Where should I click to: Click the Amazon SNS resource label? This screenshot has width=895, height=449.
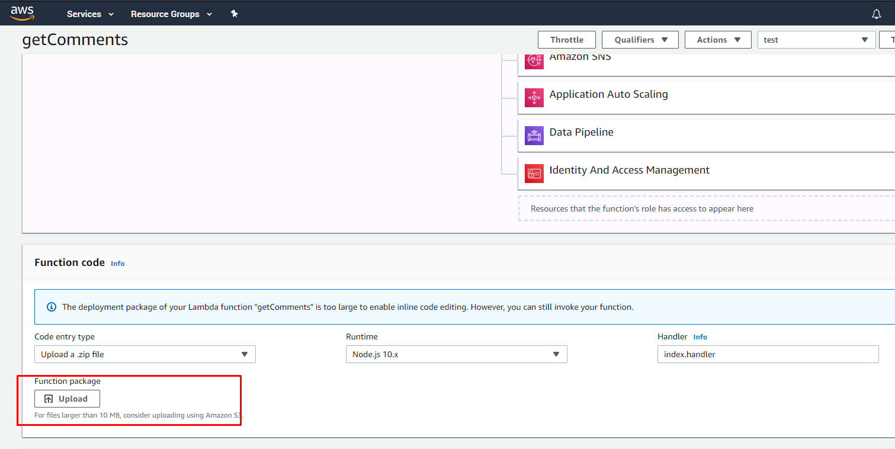click(x=580, y=57)
